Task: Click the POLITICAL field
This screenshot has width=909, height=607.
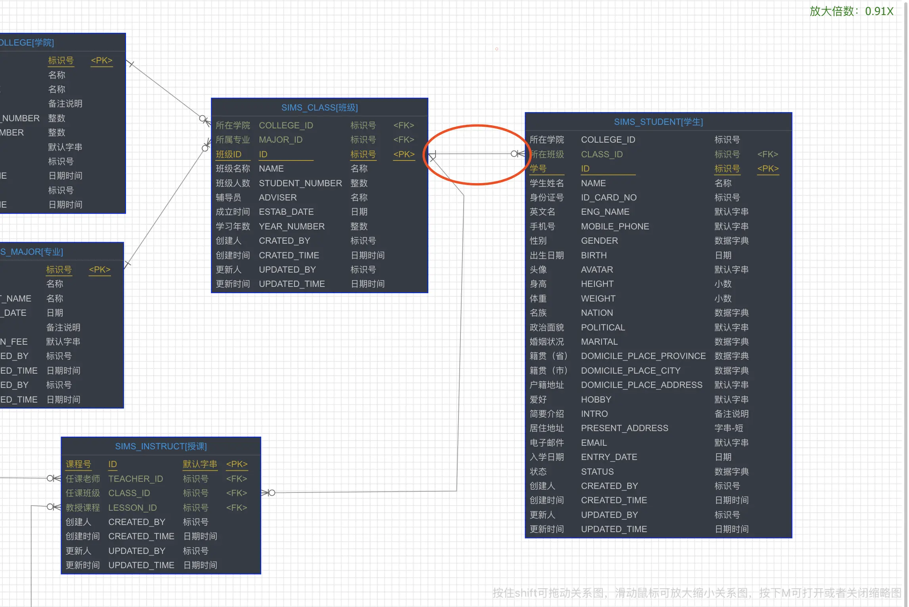Action: tap(603, 327)
